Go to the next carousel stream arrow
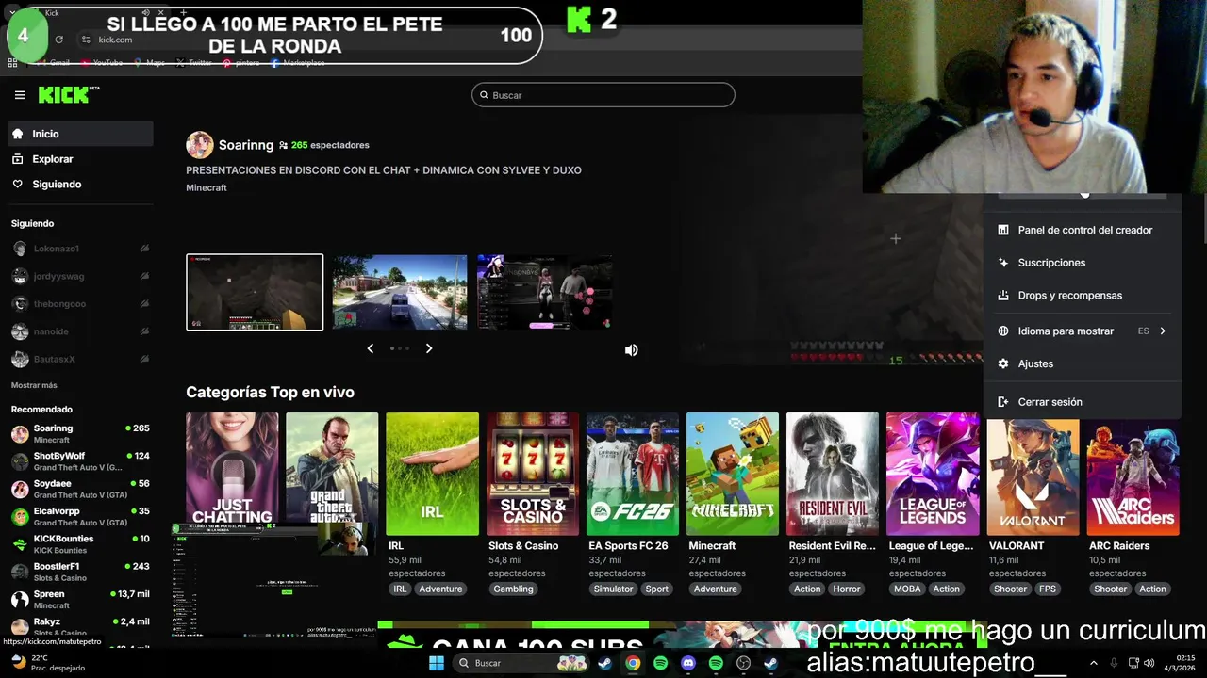Image resolution: width=1207 pixels, height=678 pixels. [x=429, y=348]
